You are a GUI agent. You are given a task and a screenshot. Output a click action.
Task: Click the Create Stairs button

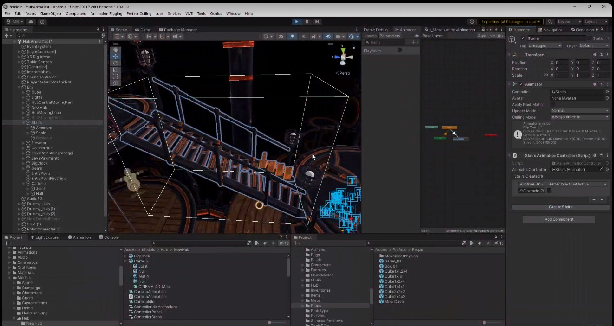[x=561, y=207]
